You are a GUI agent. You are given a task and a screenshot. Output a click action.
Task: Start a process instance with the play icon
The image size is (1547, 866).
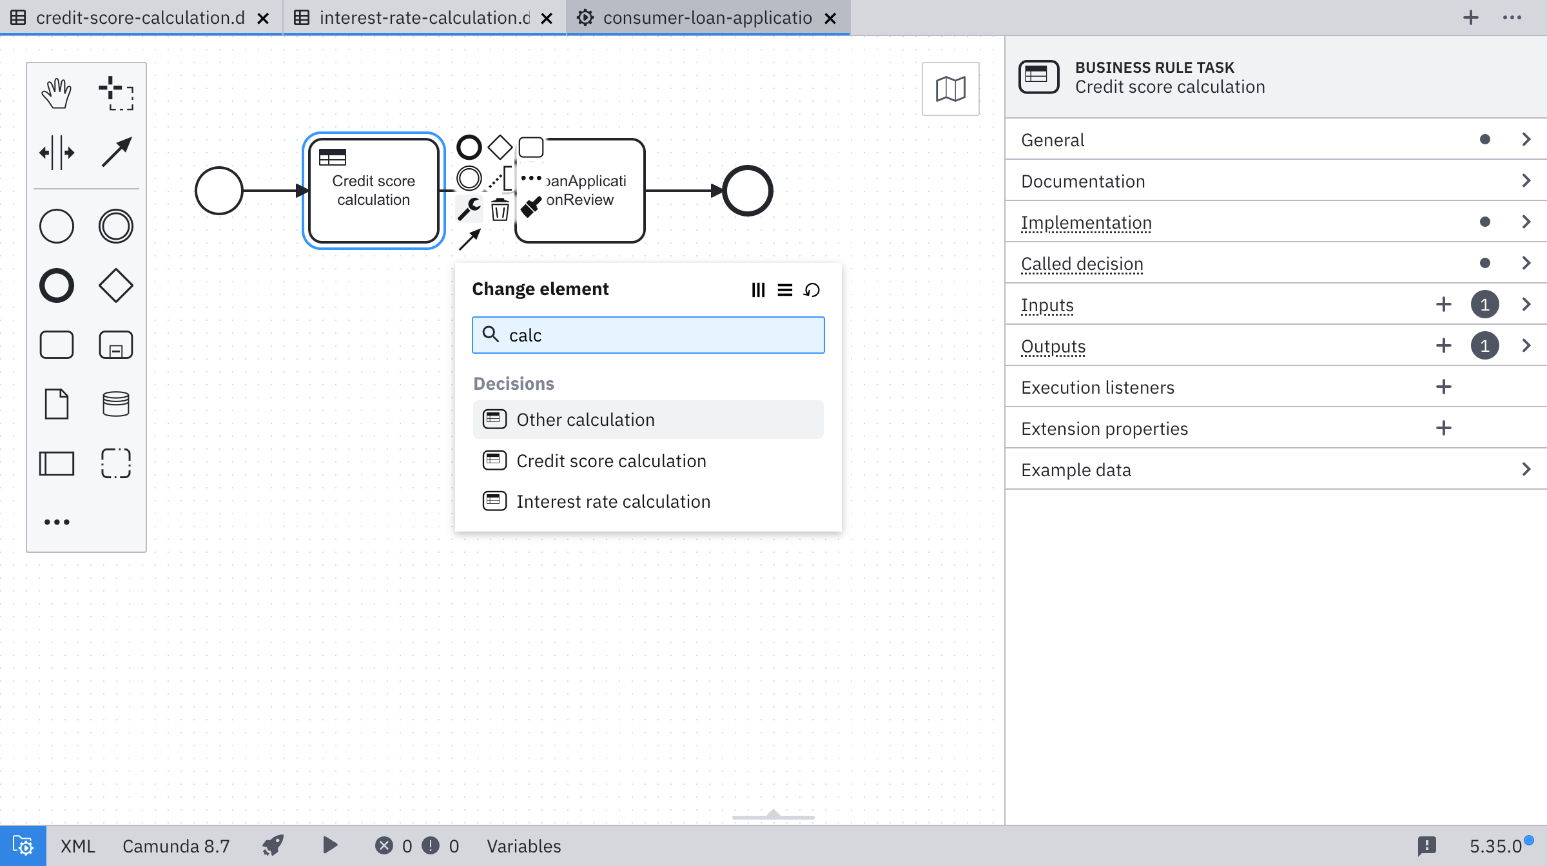[x=331, y=845]
